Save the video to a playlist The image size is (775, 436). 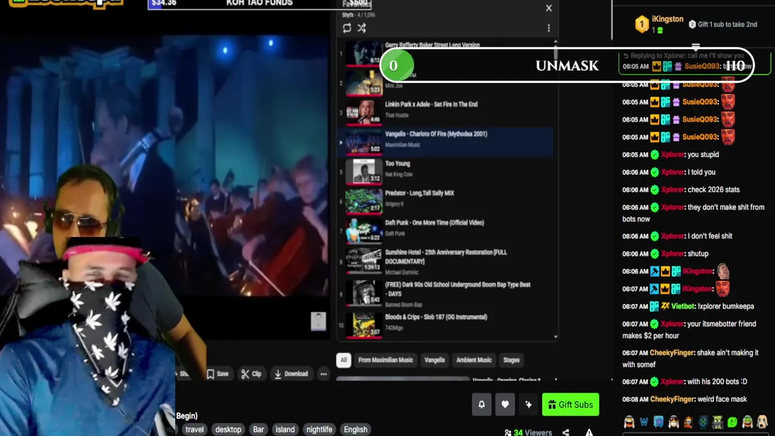point(217,374)
